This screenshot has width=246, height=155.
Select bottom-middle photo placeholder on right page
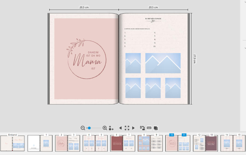(x=153, y=88)
